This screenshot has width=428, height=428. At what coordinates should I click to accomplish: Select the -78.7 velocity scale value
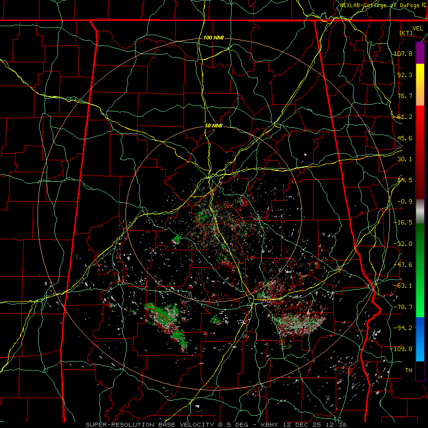(403, 307)
